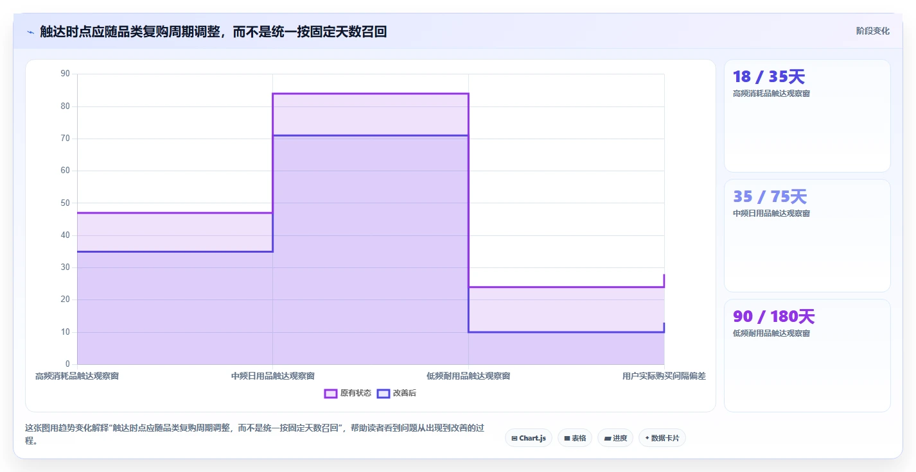916x472 pixels.
Task: Click the x-axis label 高频消耗品触达观察窗
Action: [x=77, y=376]
